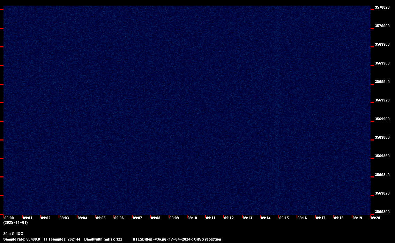This screenshot has height=243, width=395.
Task: Click the 09:18 time axis label
Action: [338, 218]
